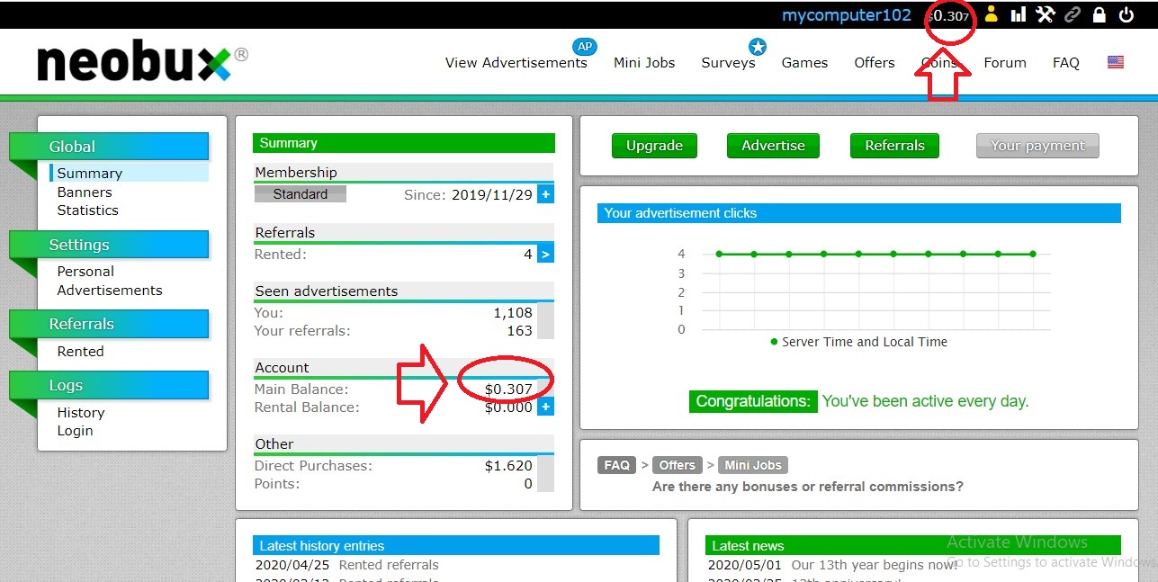This screenshot has height=582, width=1158.
Task: Open the hammer and wrench settings icon
Action: (1045, 14)
